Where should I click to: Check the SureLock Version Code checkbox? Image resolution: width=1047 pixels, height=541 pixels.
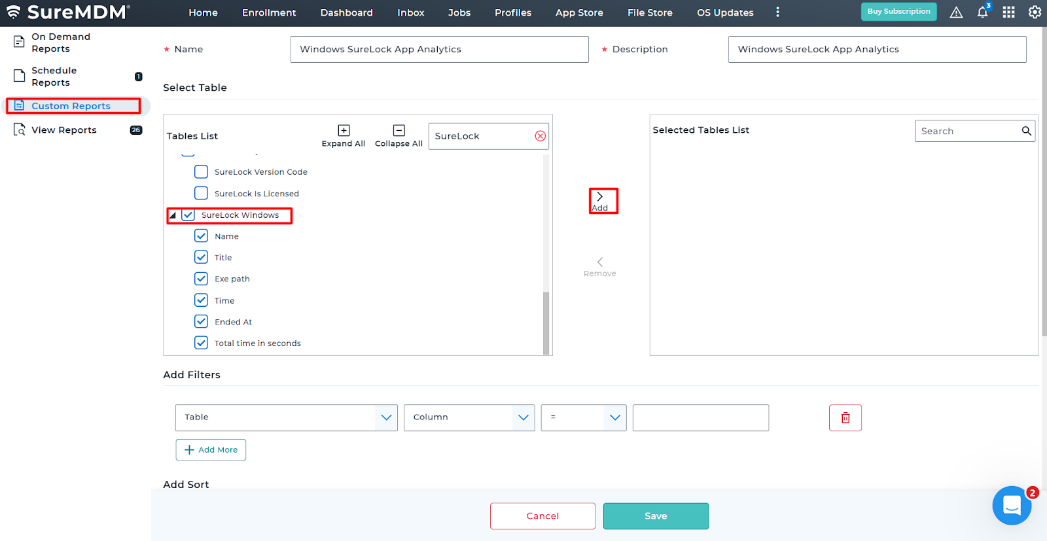202,172
